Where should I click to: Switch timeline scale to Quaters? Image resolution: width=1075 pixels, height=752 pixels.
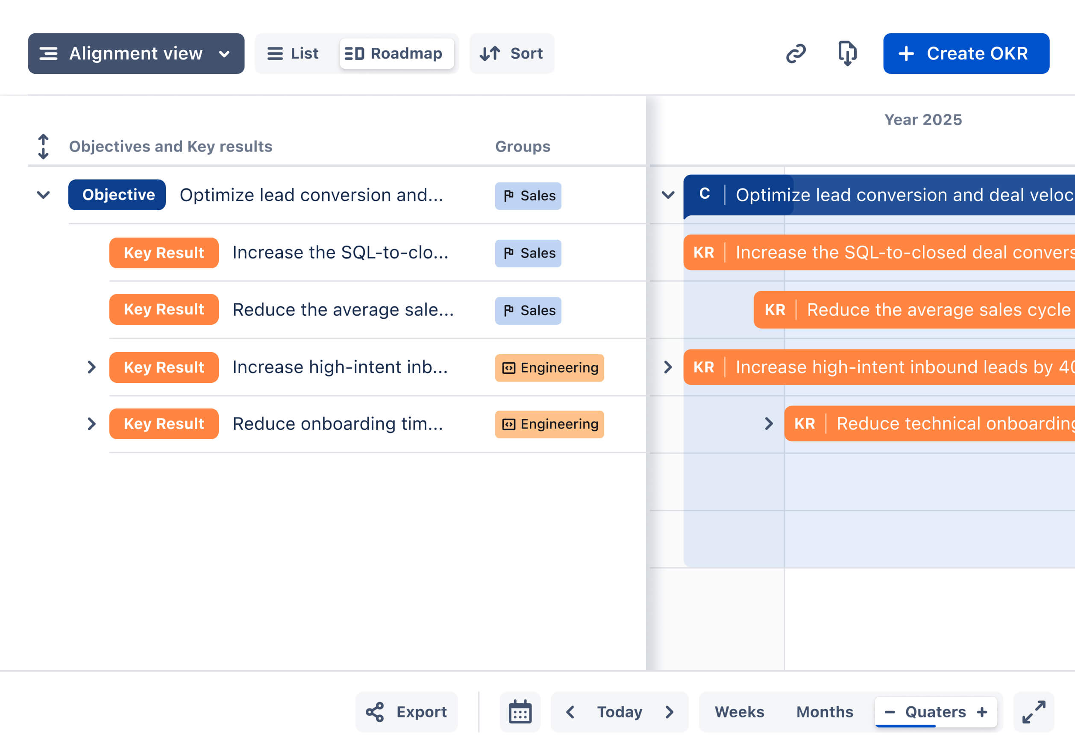pos(935,712)
